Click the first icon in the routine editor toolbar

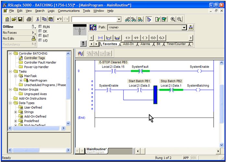(x=80, y=54)
